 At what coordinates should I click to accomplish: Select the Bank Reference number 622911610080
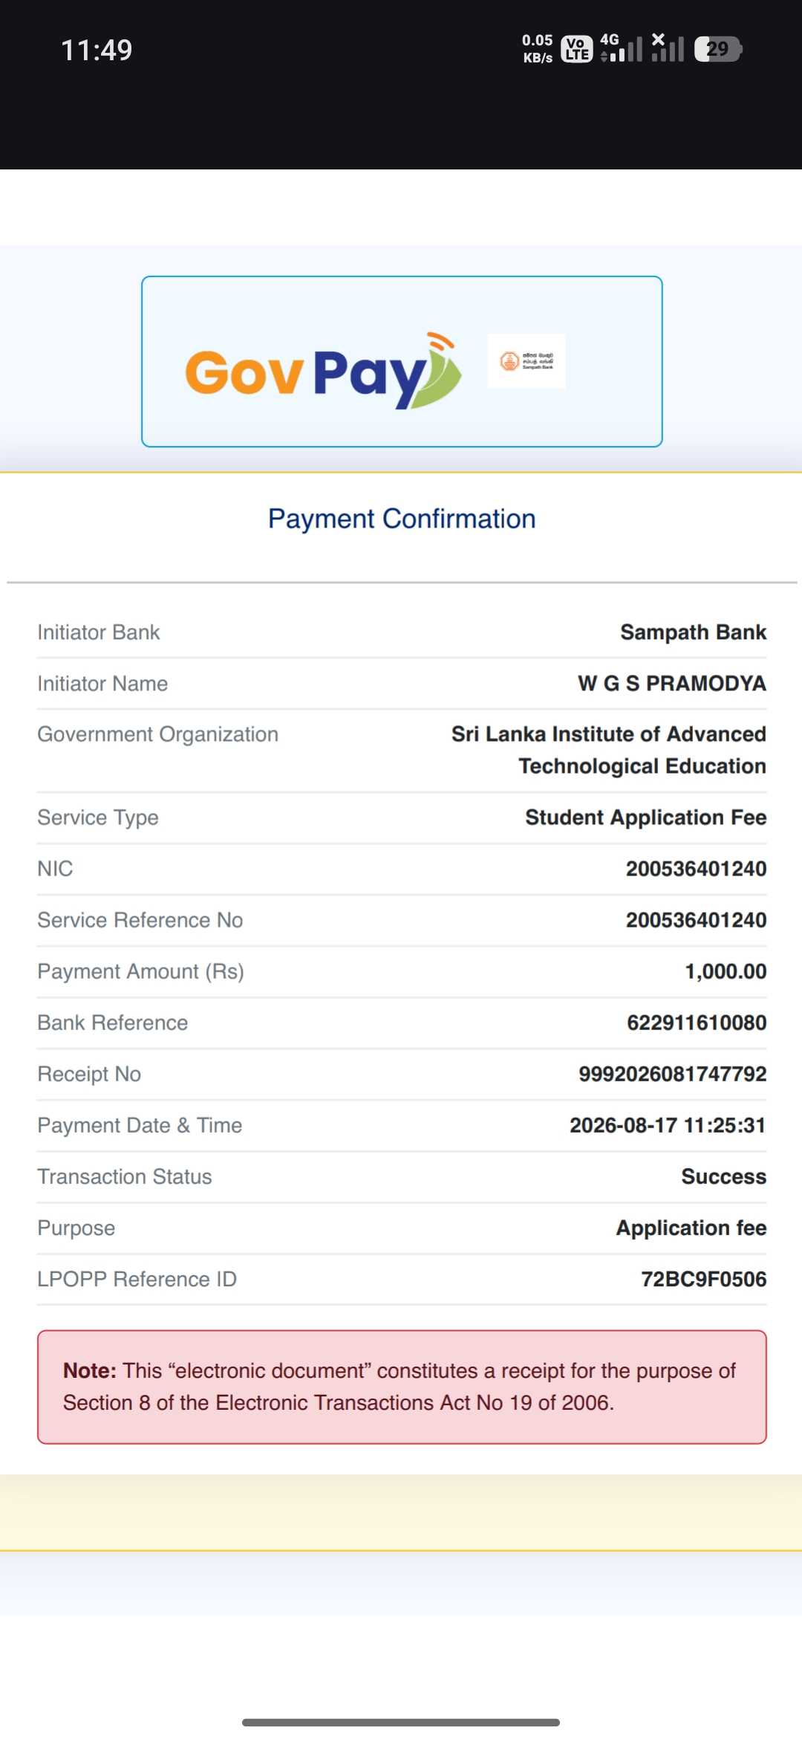click(x=697, y=1023)
